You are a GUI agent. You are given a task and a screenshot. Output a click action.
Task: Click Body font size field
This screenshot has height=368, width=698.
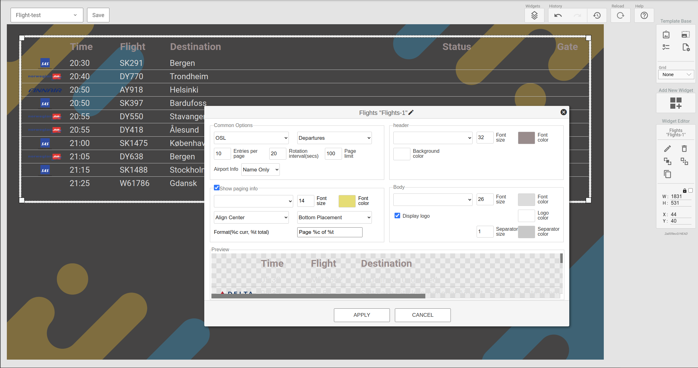[485, 199]
